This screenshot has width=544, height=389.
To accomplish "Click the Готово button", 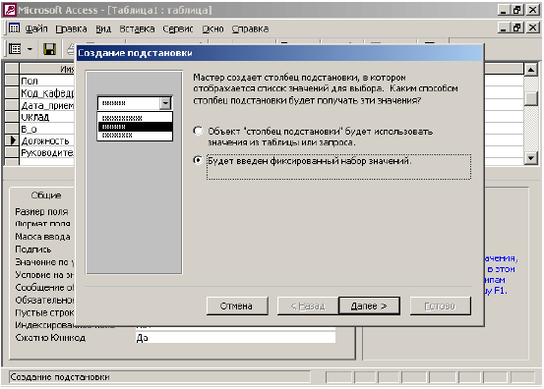I will [x=440, y=306].
